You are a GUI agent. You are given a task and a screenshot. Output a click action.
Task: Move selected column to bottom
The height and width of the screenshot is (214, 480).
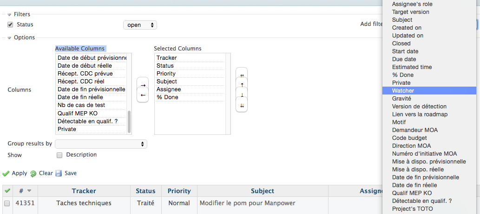point(242,105)
